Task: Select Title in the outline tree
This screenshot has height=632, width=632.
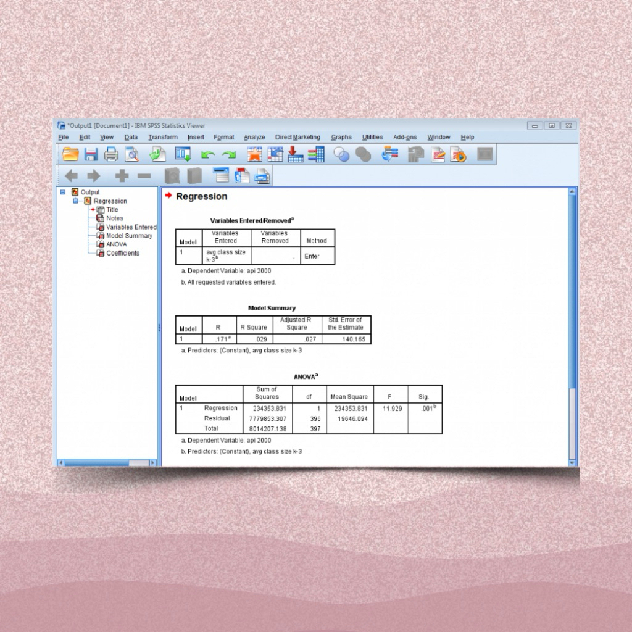Action: click(x=112, y=210)
